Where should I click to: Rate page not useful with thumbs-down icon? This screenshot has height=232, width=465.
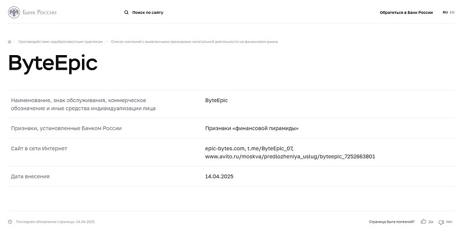click(x=441, y=222)
